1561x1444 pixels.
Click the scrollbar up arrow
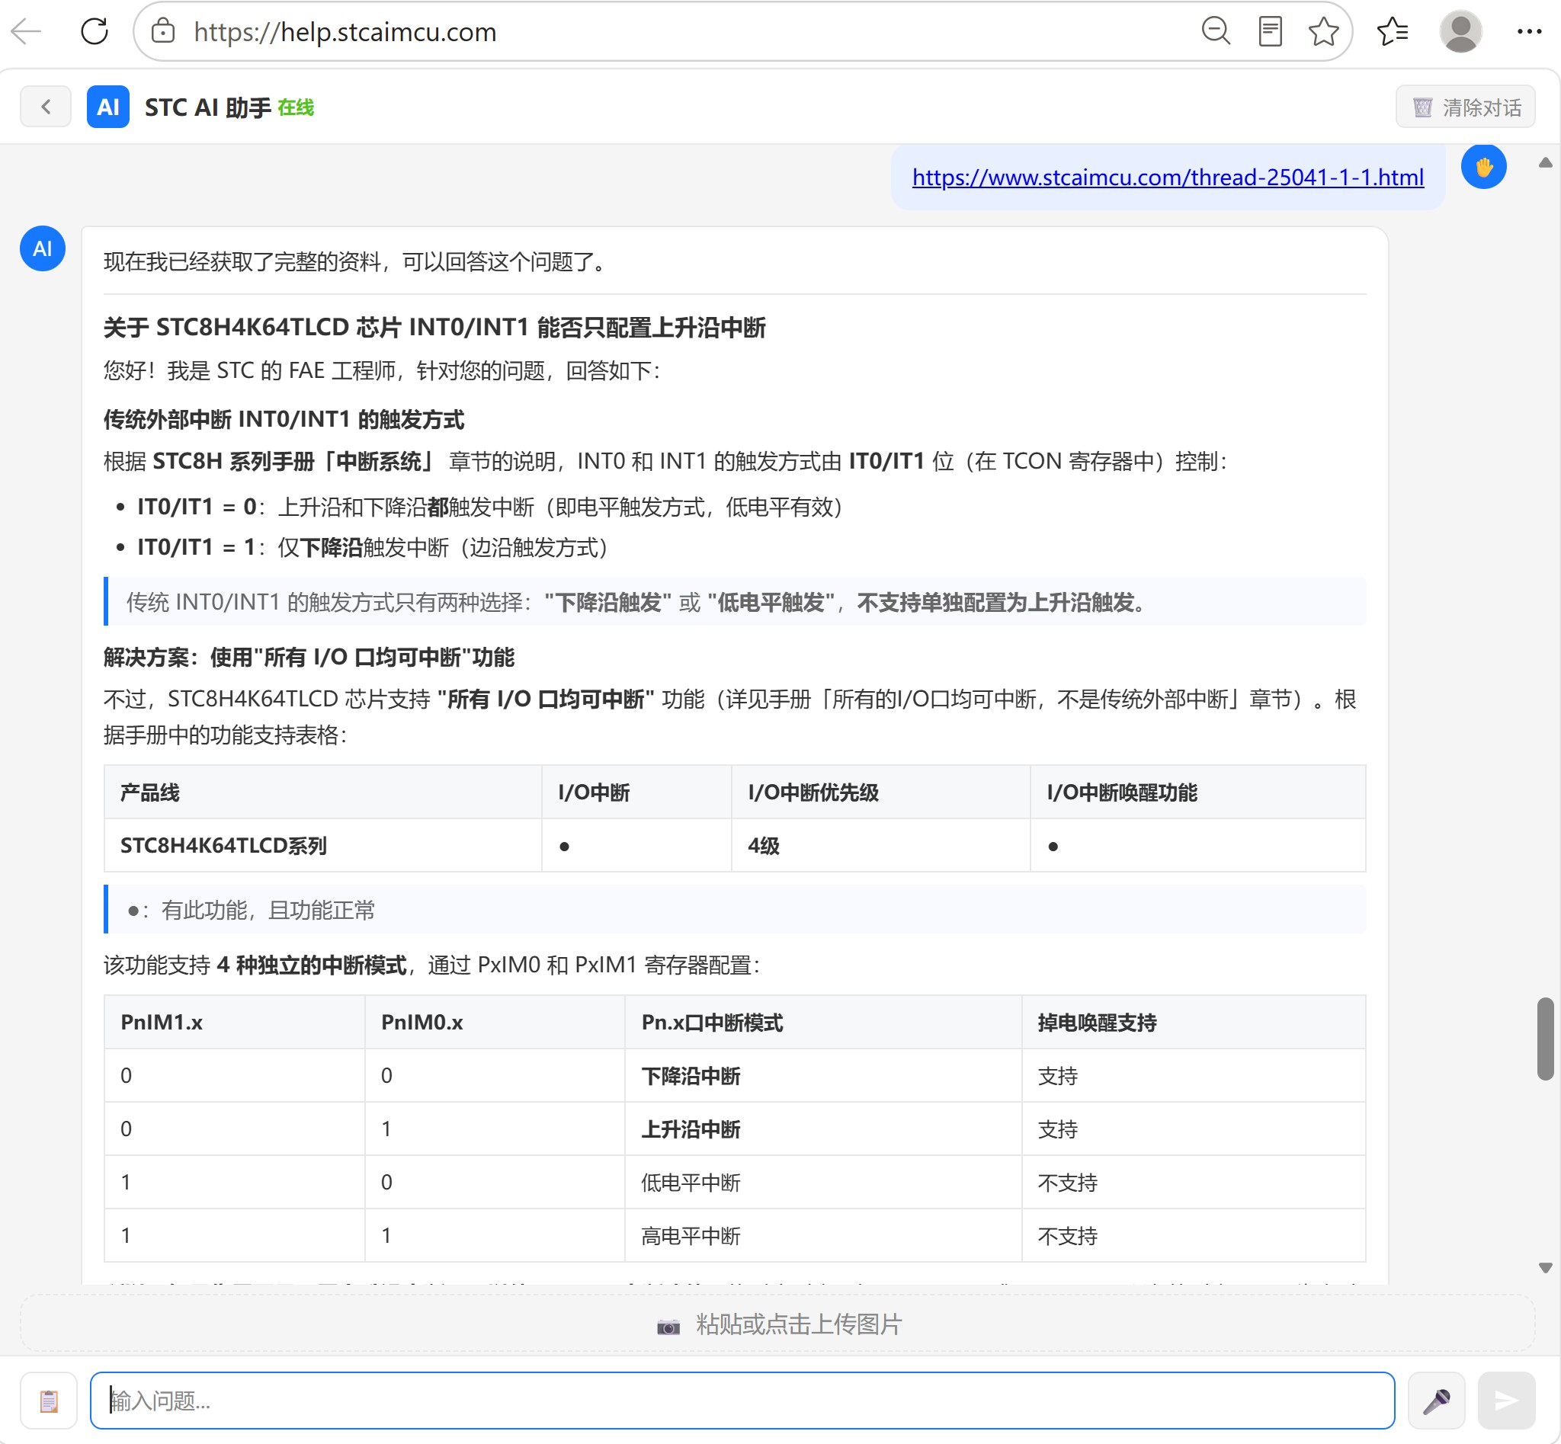tap(1545, 162)
